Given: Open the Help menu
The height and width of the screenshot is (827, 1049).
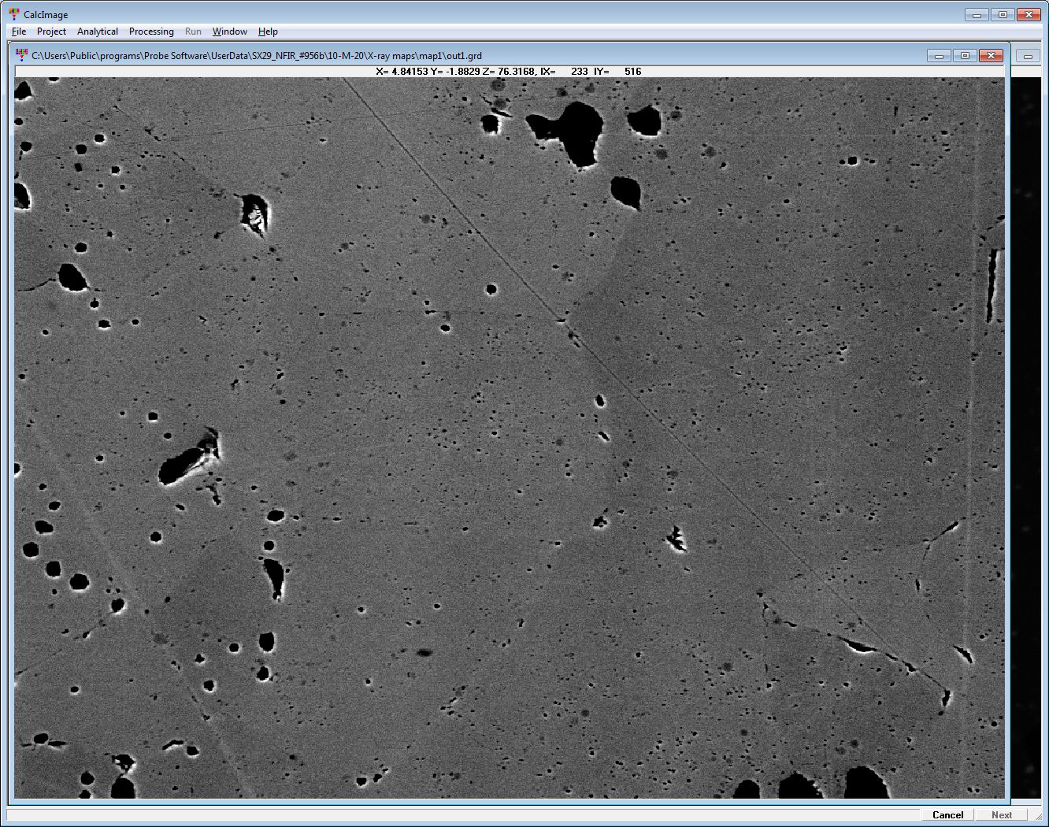Looking at the screenshot, I should [268, 32].
